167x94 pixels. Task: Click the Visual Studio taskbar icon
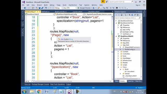pyautogui.click(x=70, y=92)
